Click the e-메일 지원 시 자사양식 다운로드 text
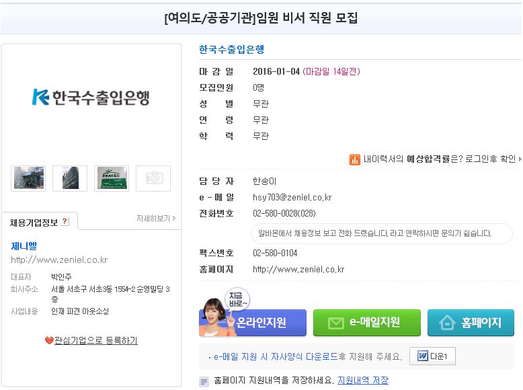This screenshot has width=523, height=390. click(276, 356)
